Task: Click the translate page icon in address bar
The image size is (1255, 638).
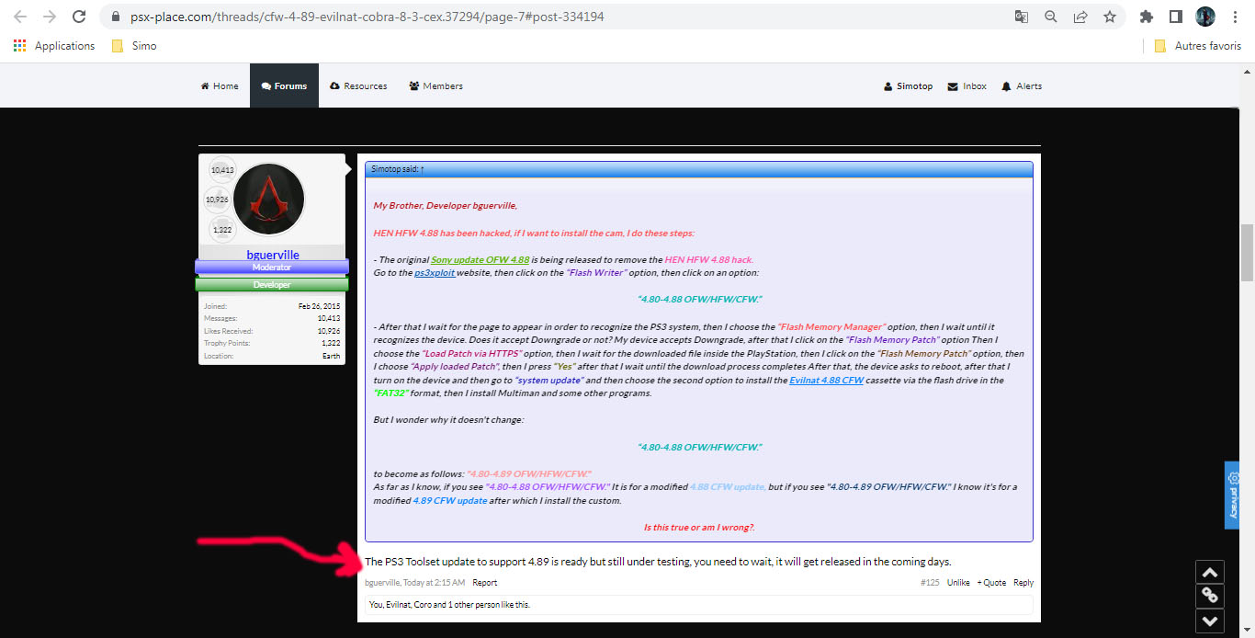Action: (1021, 17)
